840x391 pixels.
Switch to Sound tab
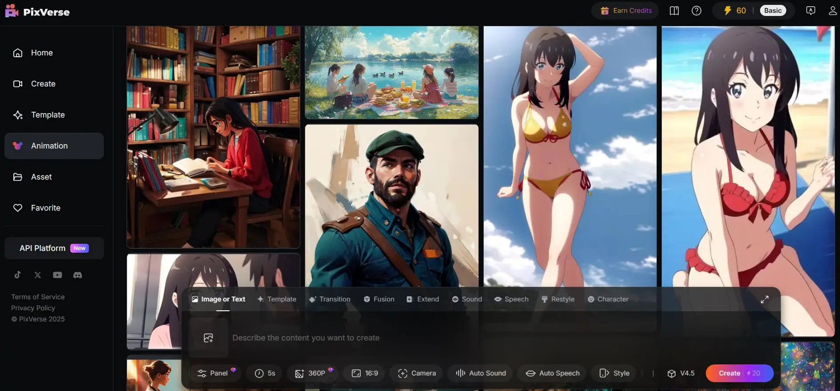tap(467, 299)
